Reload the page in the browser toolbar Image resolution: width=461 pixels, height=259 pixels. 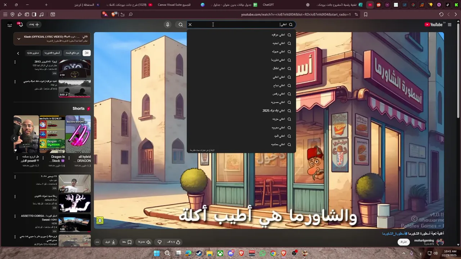pos(441,14)
